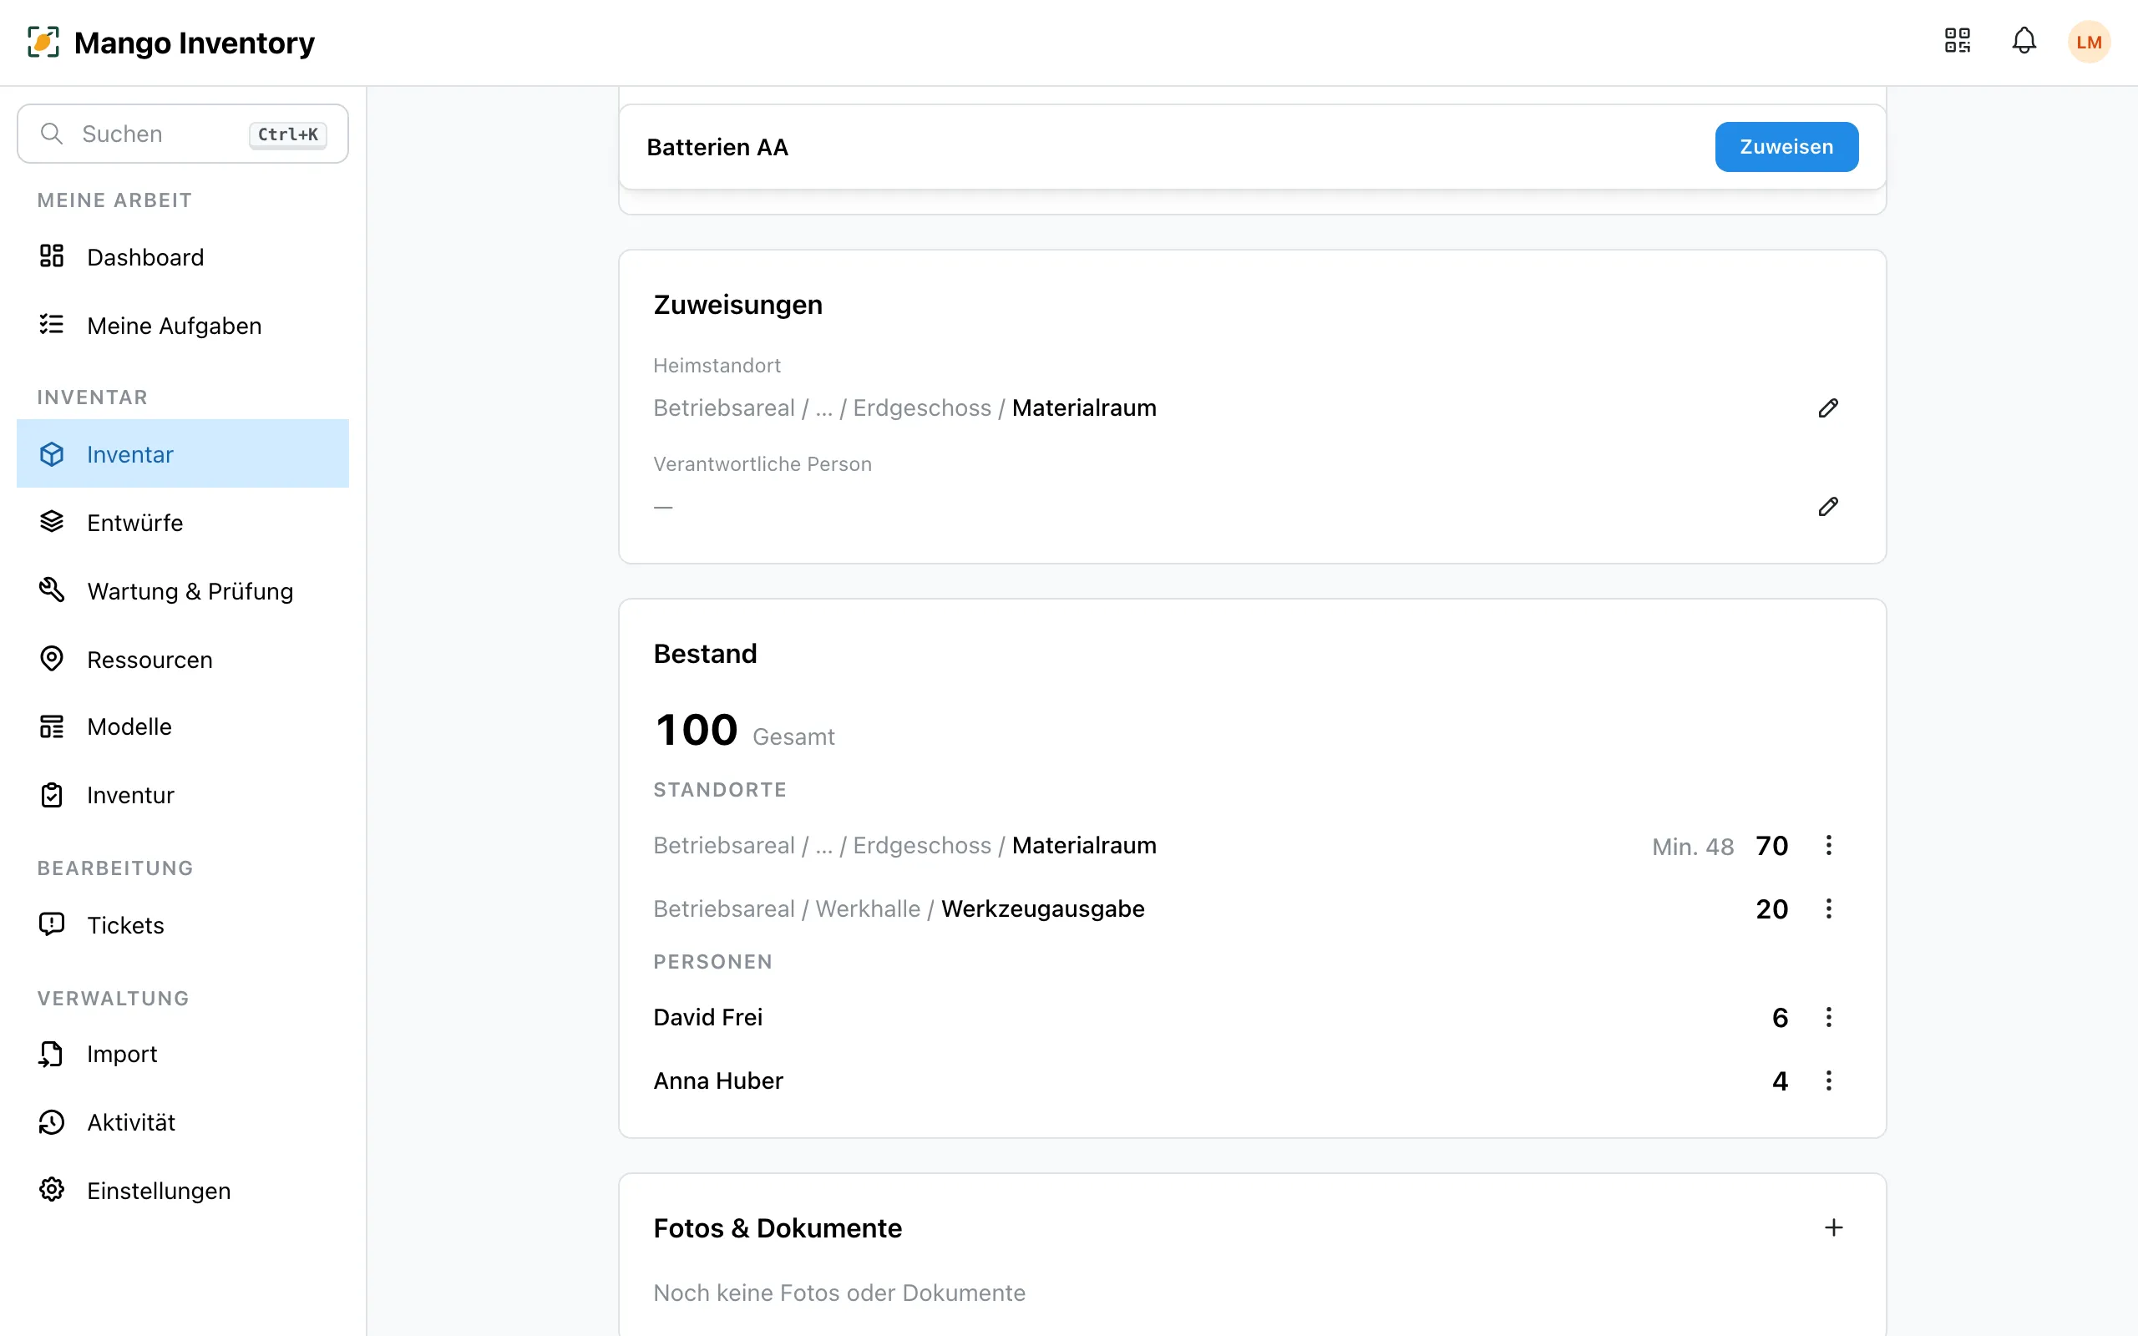The width and height of the screenshot is (2138, 1336).
Task: Open Einstellungen in sidebar
Action: point(183,1190)
